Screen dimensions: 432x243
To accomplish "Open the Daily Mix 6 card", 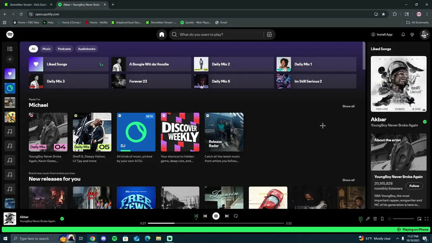I will (x=234, y=81).
